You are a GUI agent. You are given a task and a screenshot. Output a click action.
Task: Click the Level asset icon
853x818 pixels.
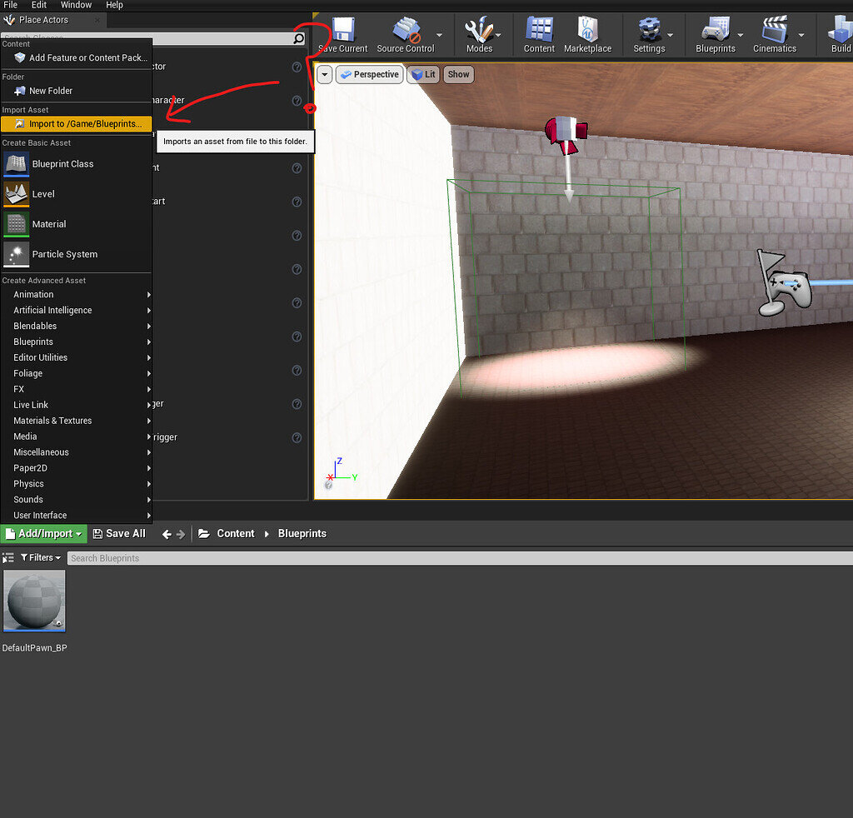pos(17,194)
